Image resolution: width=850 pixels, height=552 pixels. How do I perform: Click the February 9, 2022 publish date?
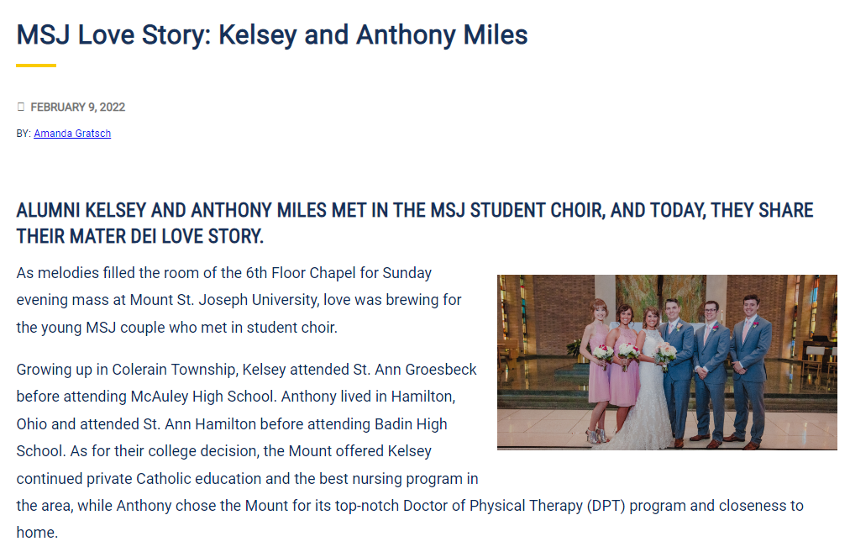tap(78, 107)
